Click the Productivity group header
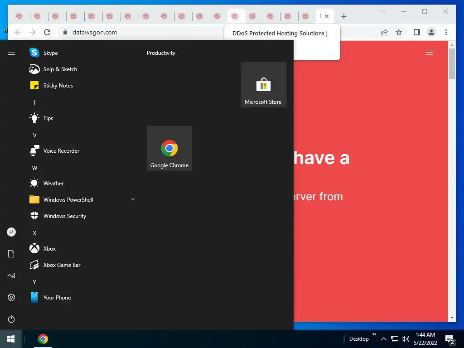Screen dimensions: 464x348 click(x=161, y=53)
